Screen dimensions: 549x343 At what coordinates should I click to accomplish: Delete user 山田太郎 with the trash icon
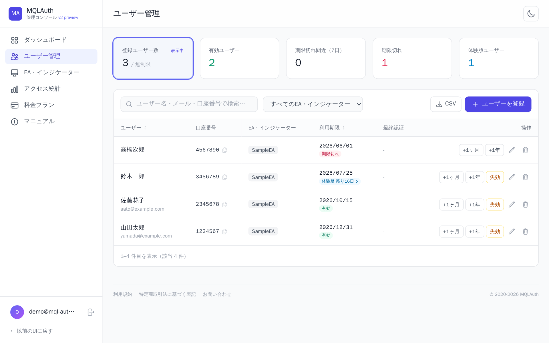(x=525, y=232)
